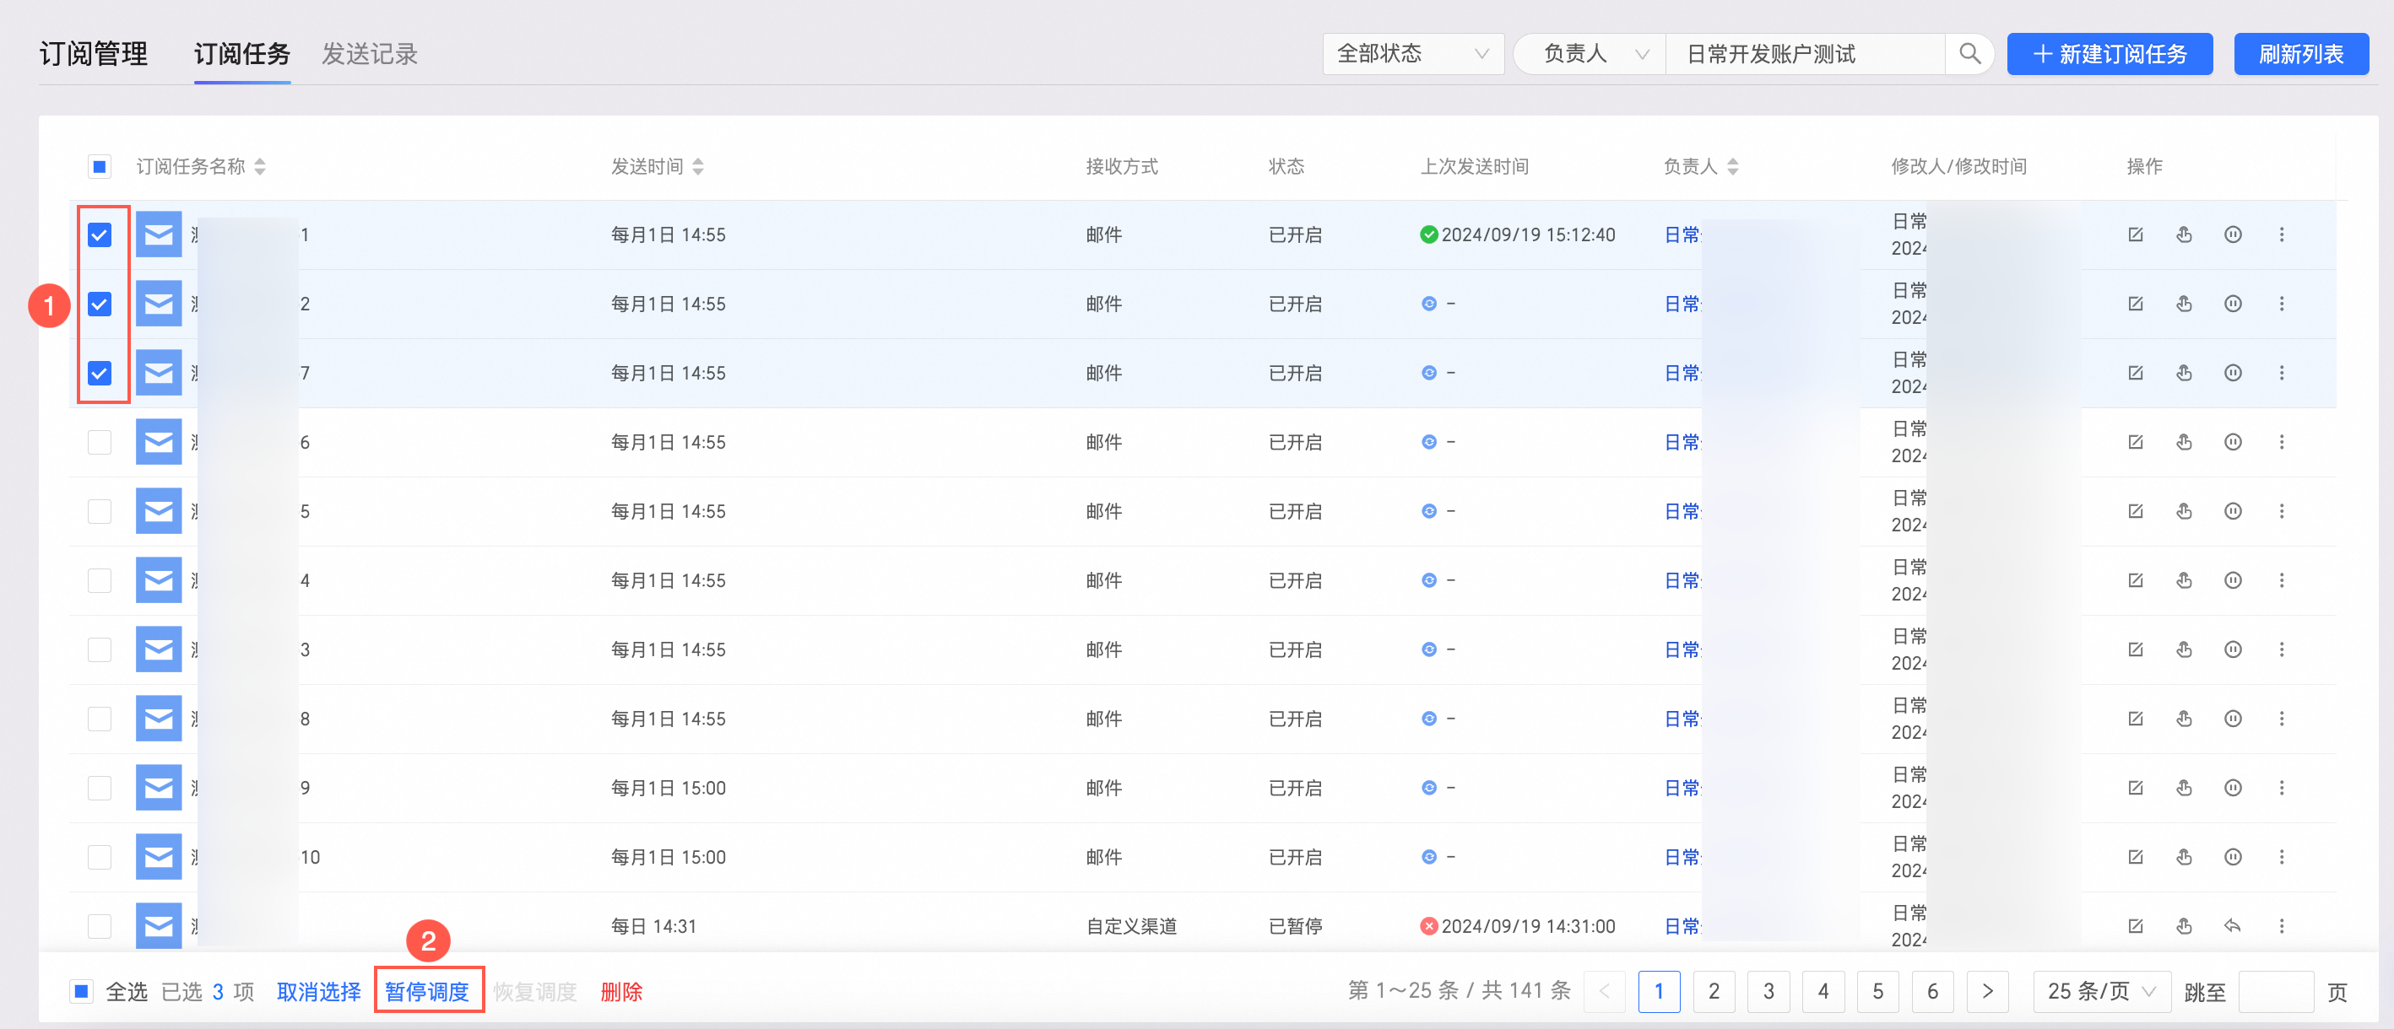Screen dimensions: 2394x1029
Task: Sort by send time column arrows
Action: tap(698, 166)
